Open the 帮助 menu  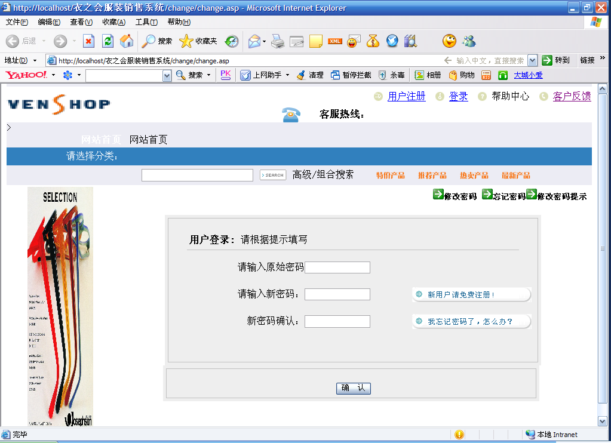click(179, 22)
